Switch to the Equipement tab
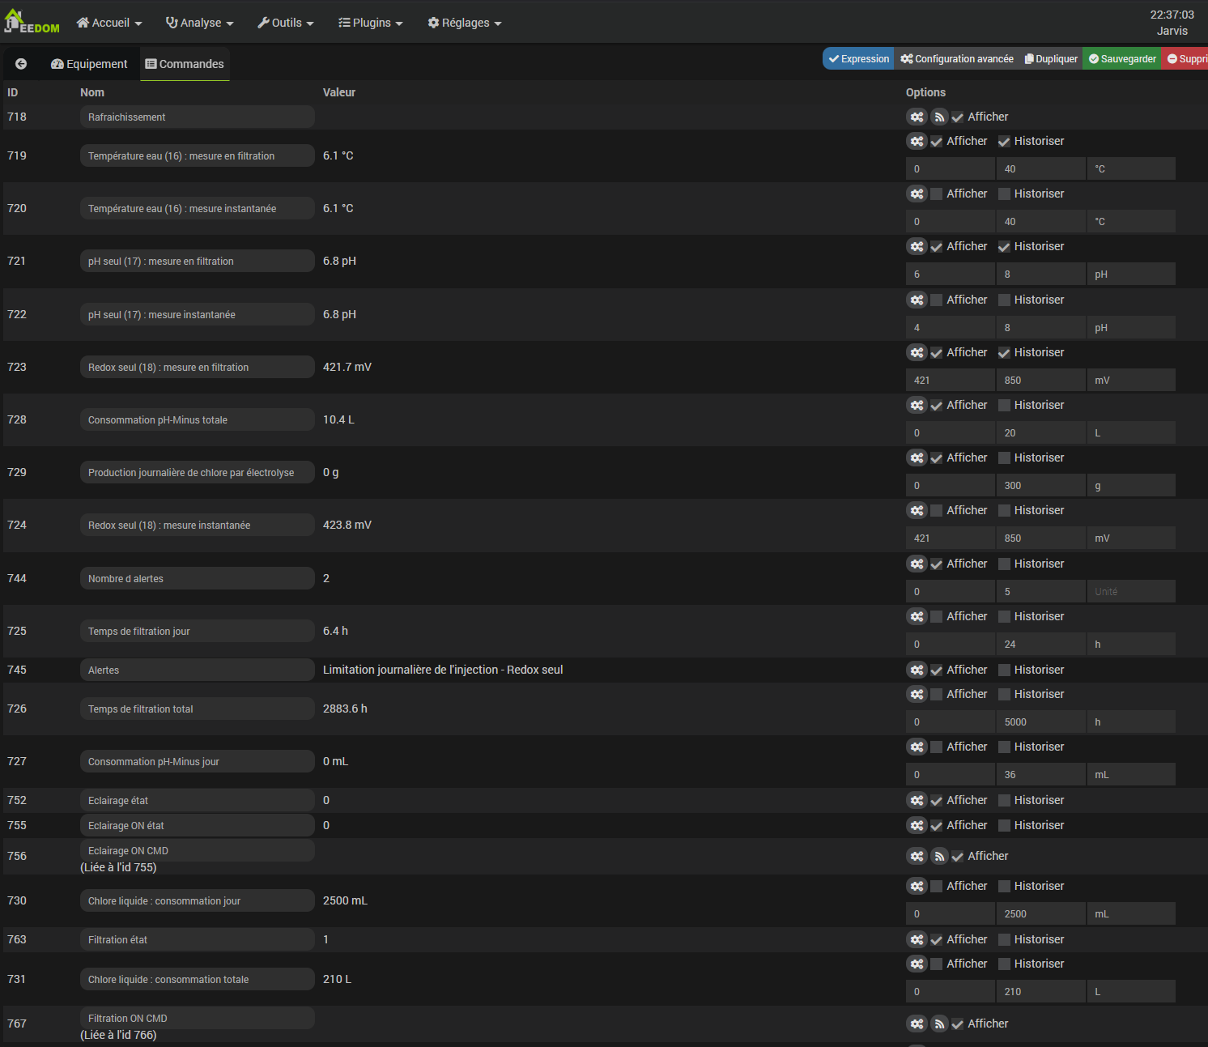The width and height of the screenshot is (1208, 1047). tap(89, 64)
